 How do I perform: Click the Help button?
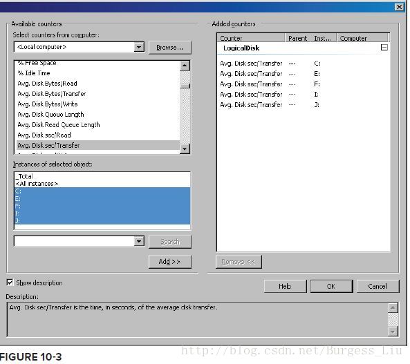pyautogui.click(x=285, y=287)
